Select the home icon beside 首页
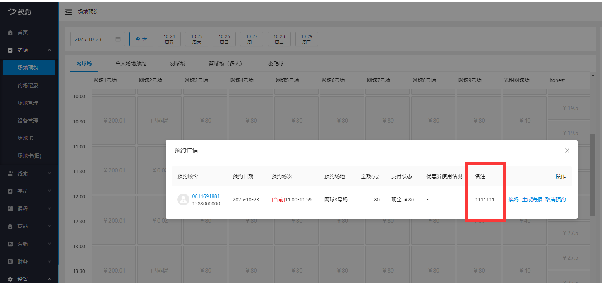This screenshot has width=602, height=283. pos(9,32)
